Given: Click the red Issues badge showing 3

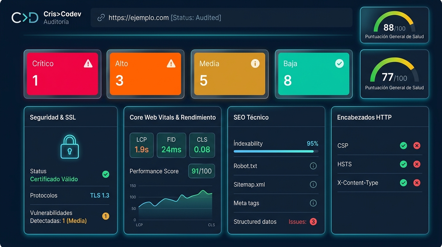Looking at the screenshot, I should (x=313, y=222).
